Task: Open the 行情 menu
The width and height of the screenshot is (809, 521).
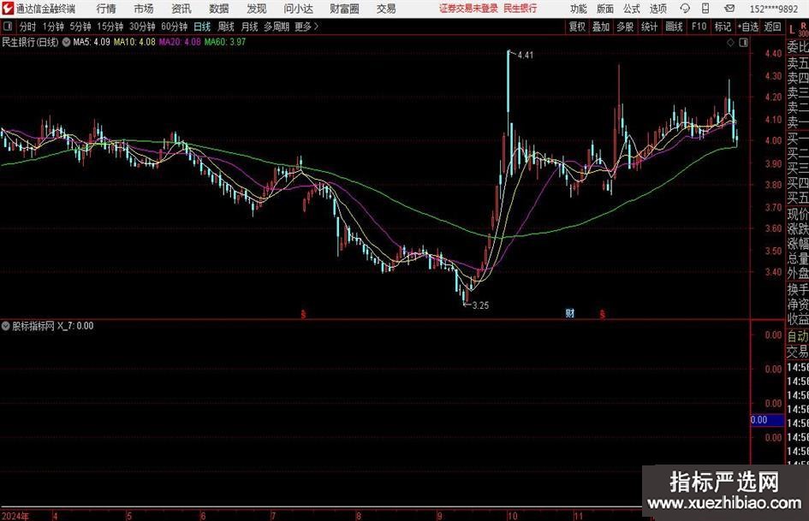Action: (x=106, y=9)
